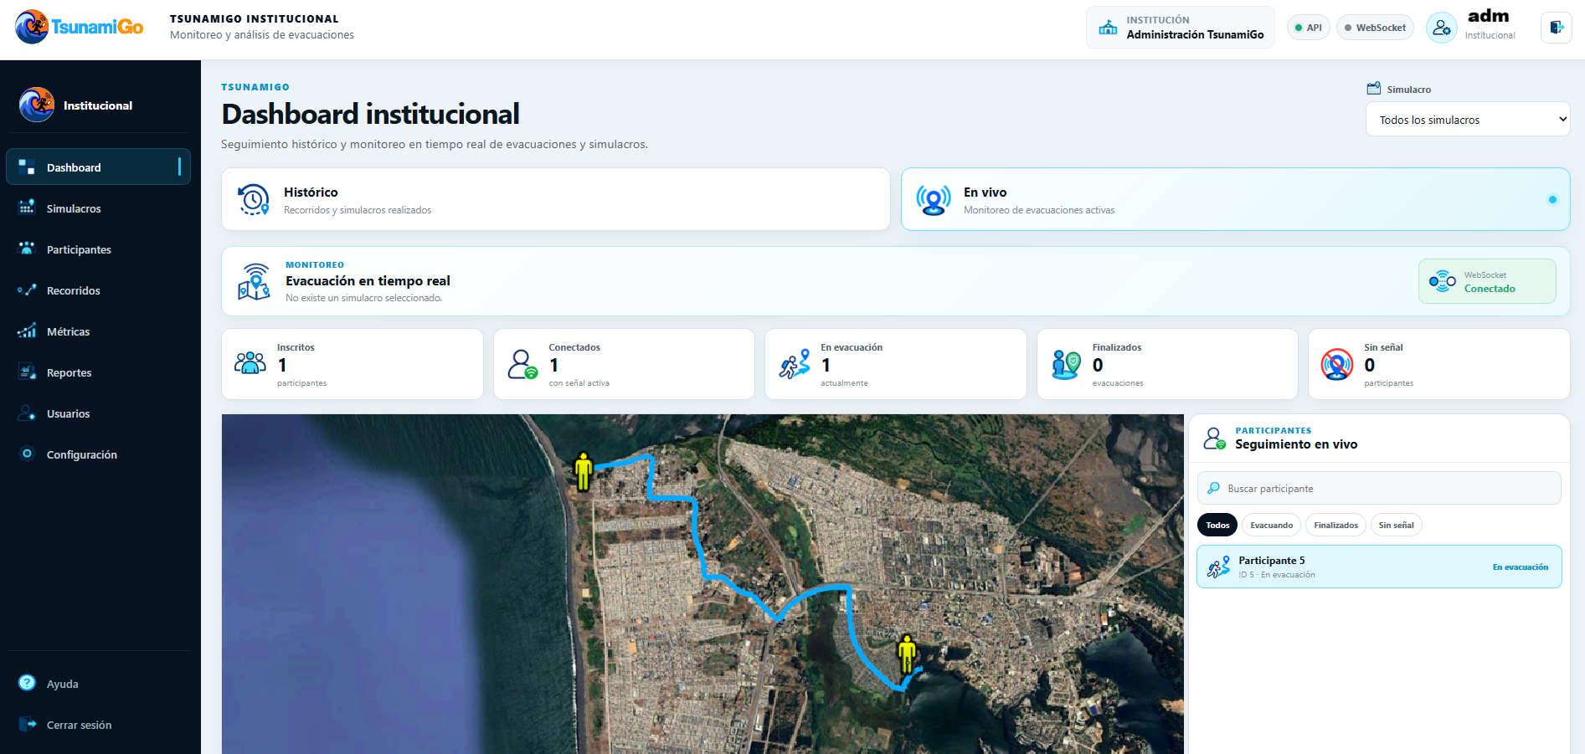Click the Cerrar sesión link
Screen dimensions: 1585x754
coord(98,725)
